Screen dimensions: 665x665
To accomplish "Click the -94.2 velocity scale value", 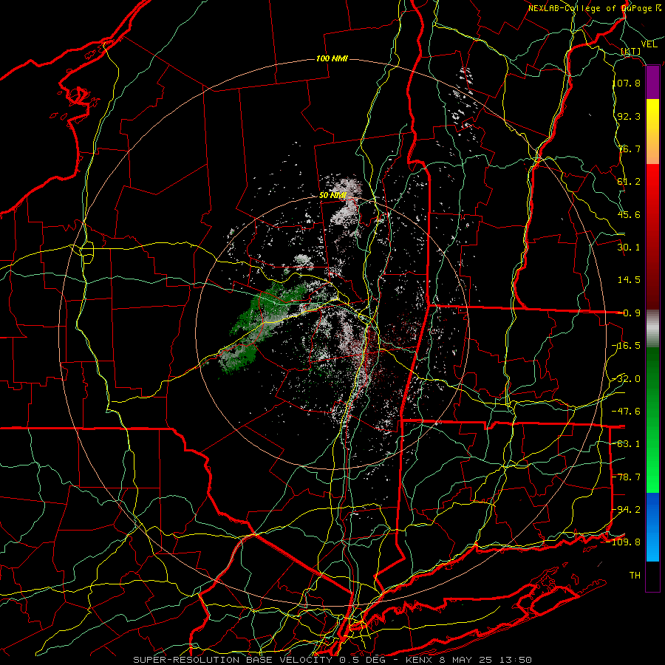I will (x=626, y=510).
